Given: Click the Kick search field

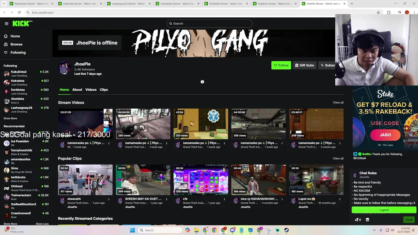Looking at the screenshot, I should point(209,23).
